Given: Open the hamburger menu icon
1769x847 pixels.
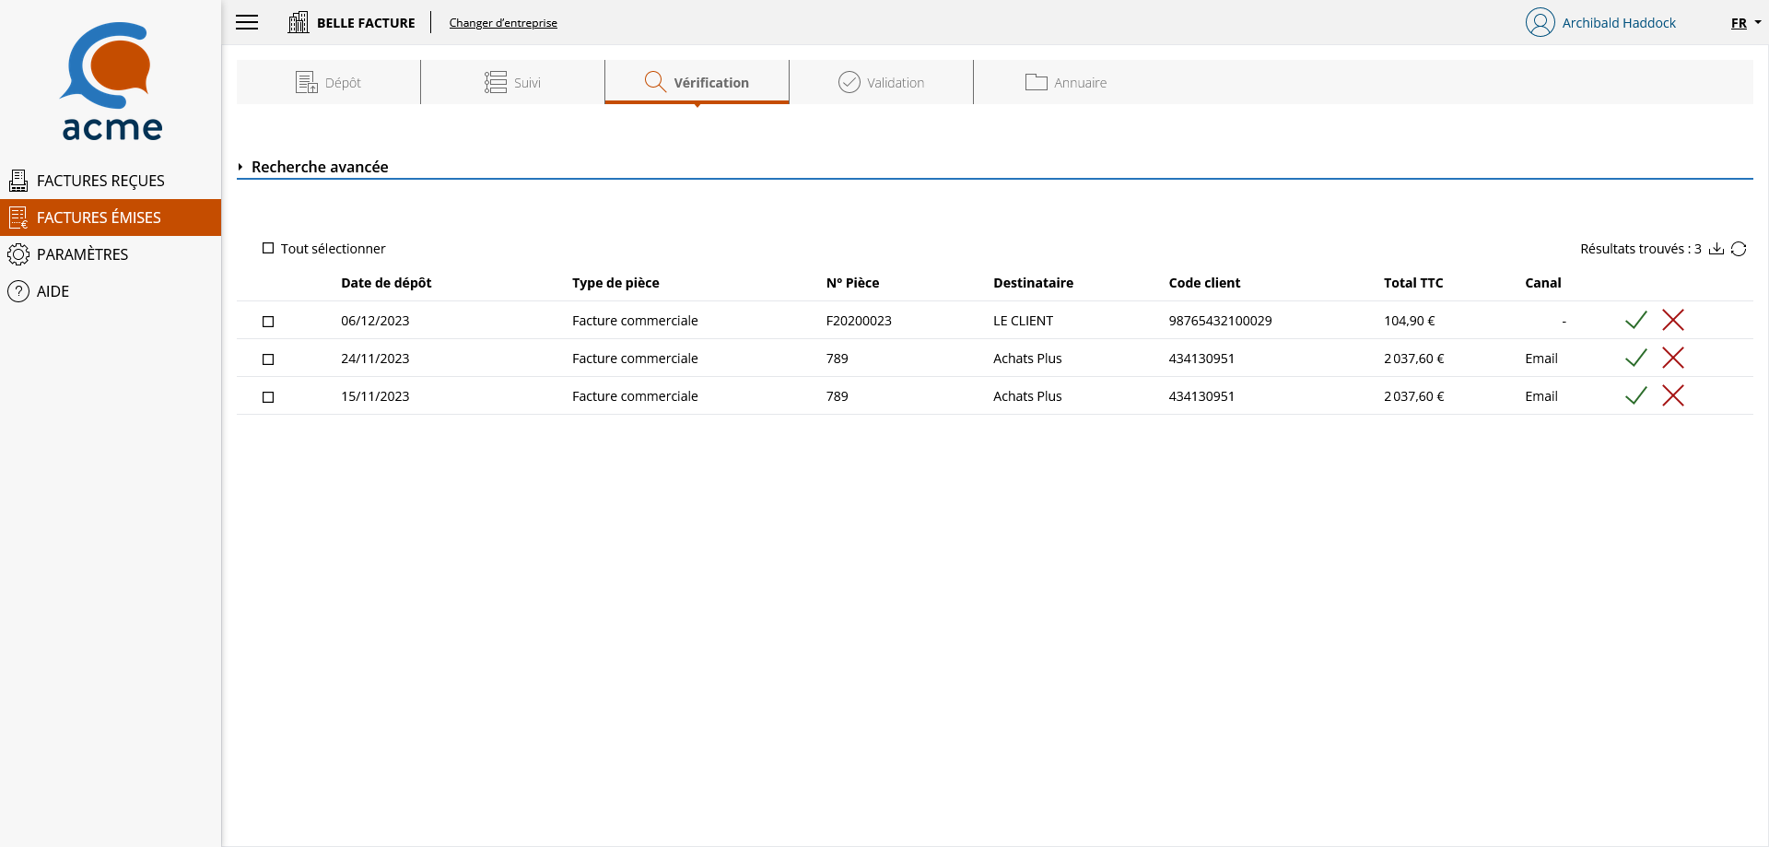Looking at the screenshot, I should pyautogui.click(x=247, y=22).
